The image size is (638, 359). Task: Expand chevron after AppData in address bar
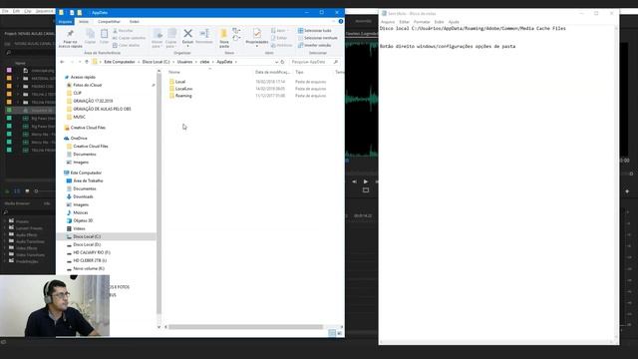point(236,62)
